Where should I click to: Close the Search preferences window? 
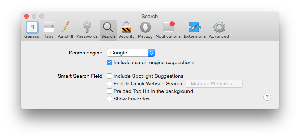pos(27,16)
